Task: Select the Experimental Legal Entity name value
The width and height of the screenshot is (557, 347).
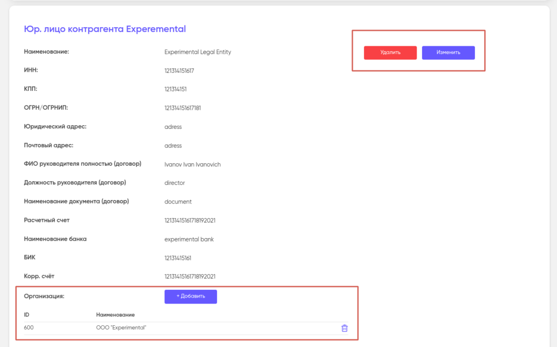Action: point(197,52)
